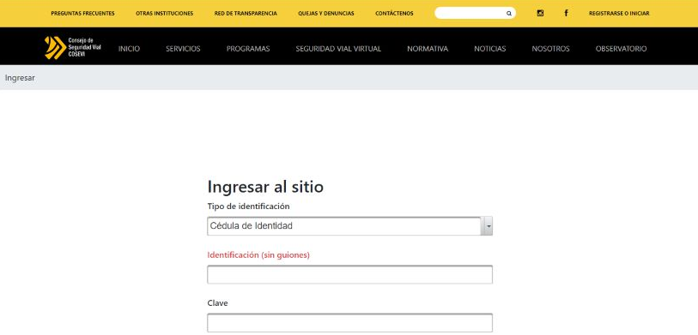
Task: Open RED DE TRANSPARENCIA link
Action: point(246,14)
